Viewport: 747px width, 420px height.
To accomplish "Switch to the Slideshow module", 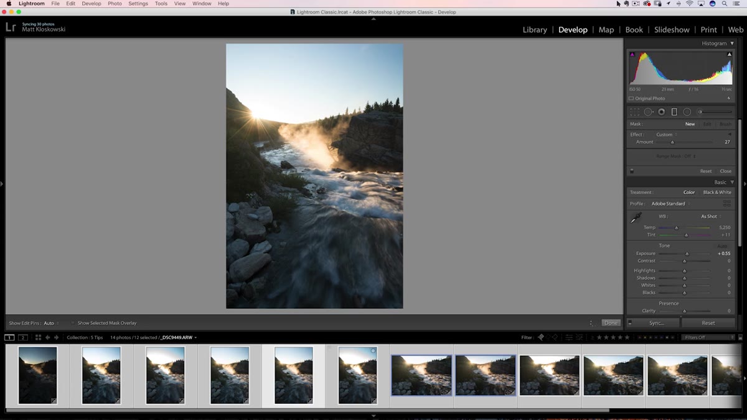I will tap(672, 30).
